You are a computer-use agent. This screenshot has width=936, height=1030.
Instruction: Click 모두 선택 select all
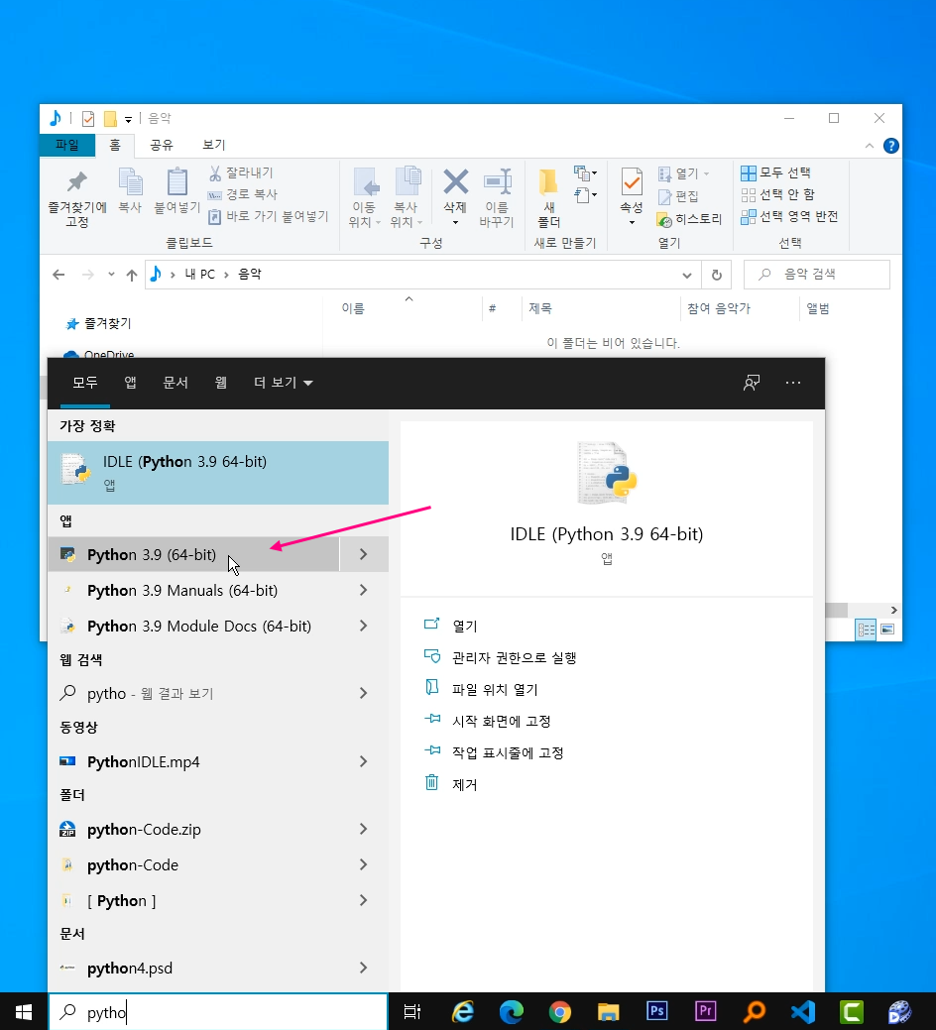[x=775, y=172]
